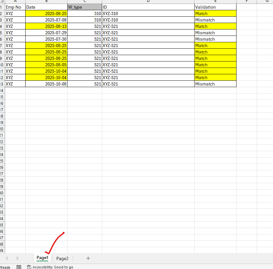Viewport: 273px width, 269px height.
Task: Click the Validation header cell
Action: click(215, 7)
